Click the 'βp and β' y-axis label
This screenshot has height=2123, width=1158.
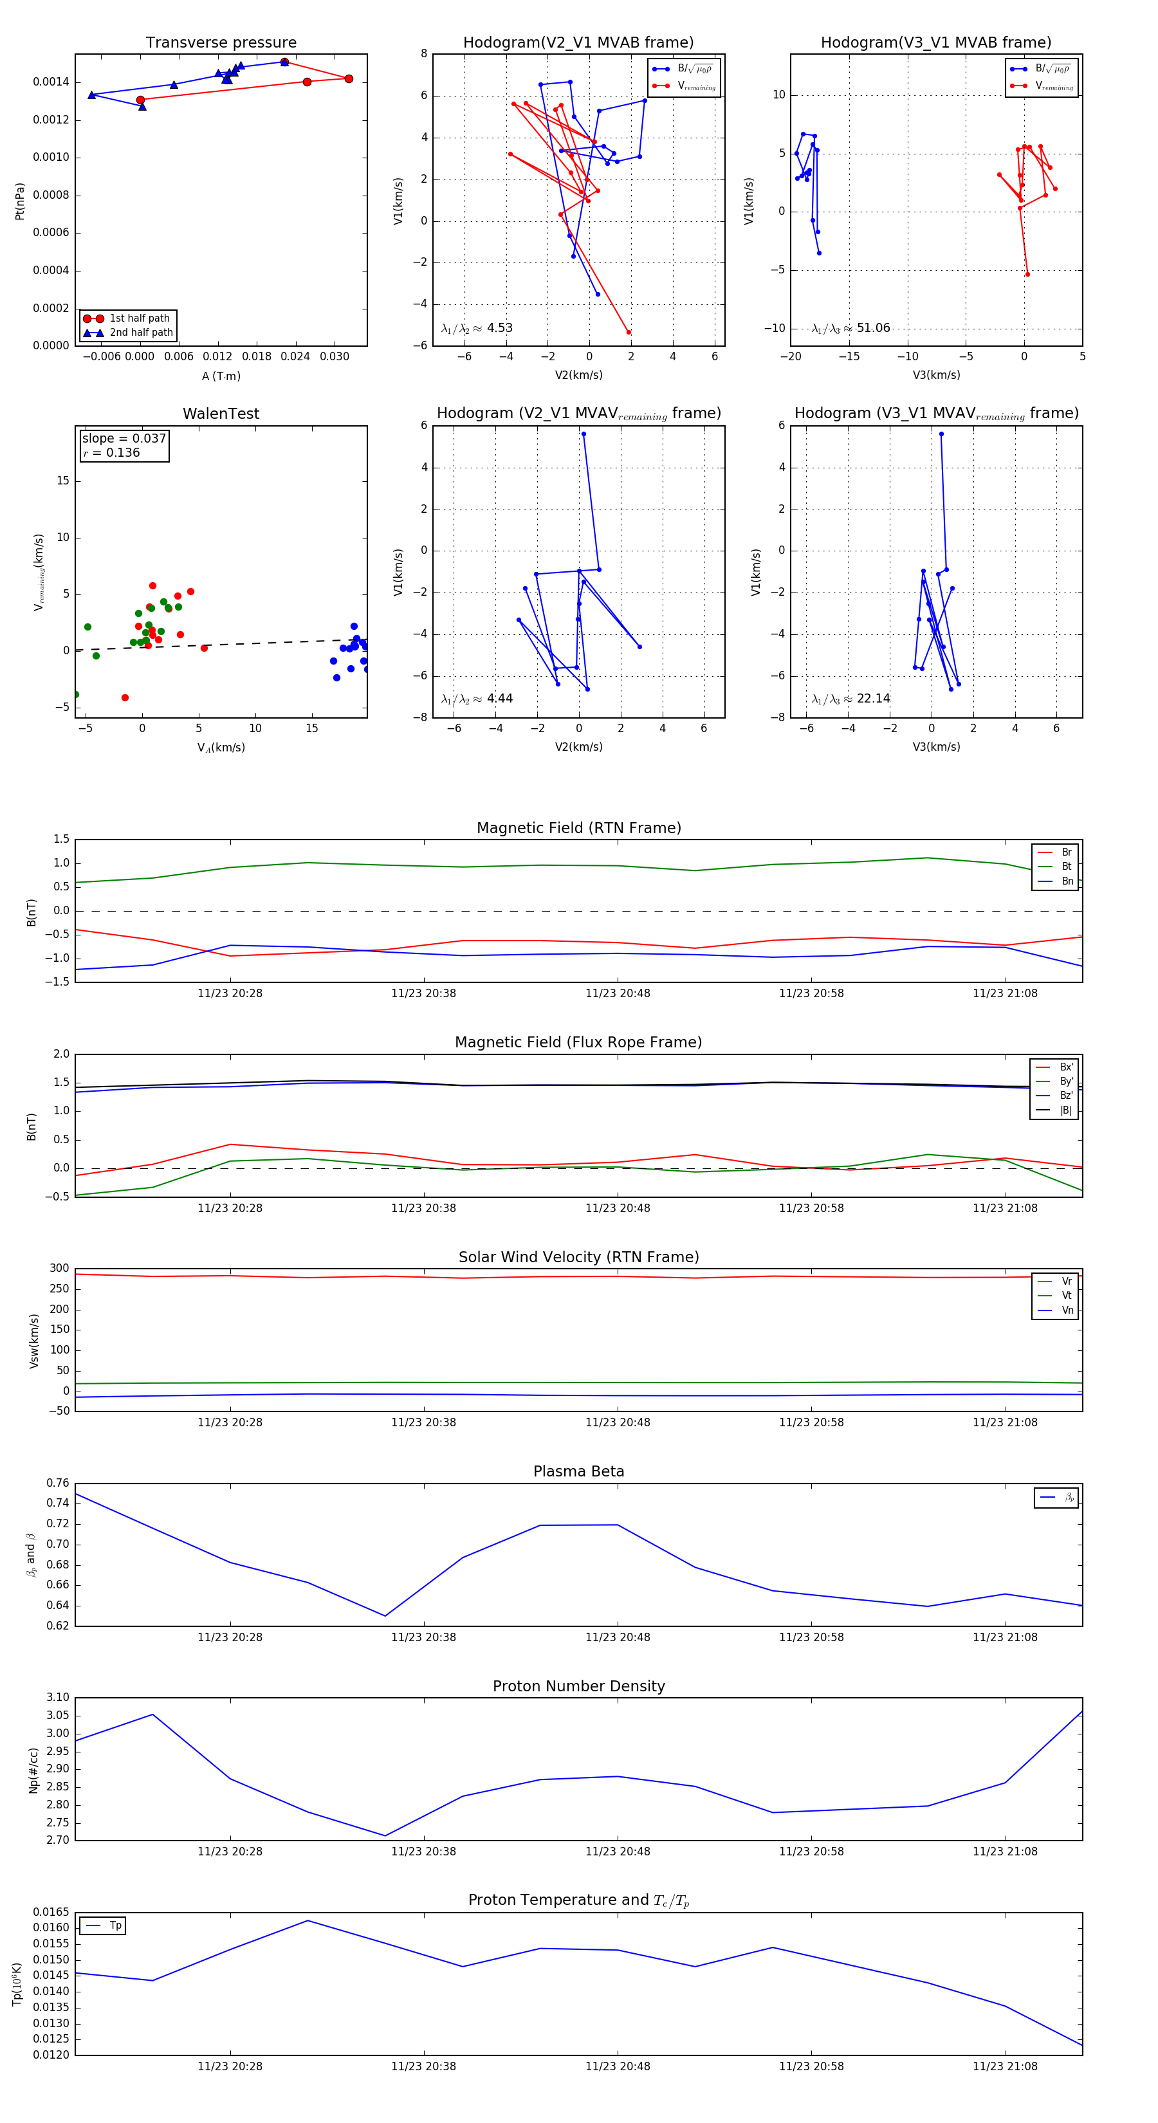(x=30, y=1555)
